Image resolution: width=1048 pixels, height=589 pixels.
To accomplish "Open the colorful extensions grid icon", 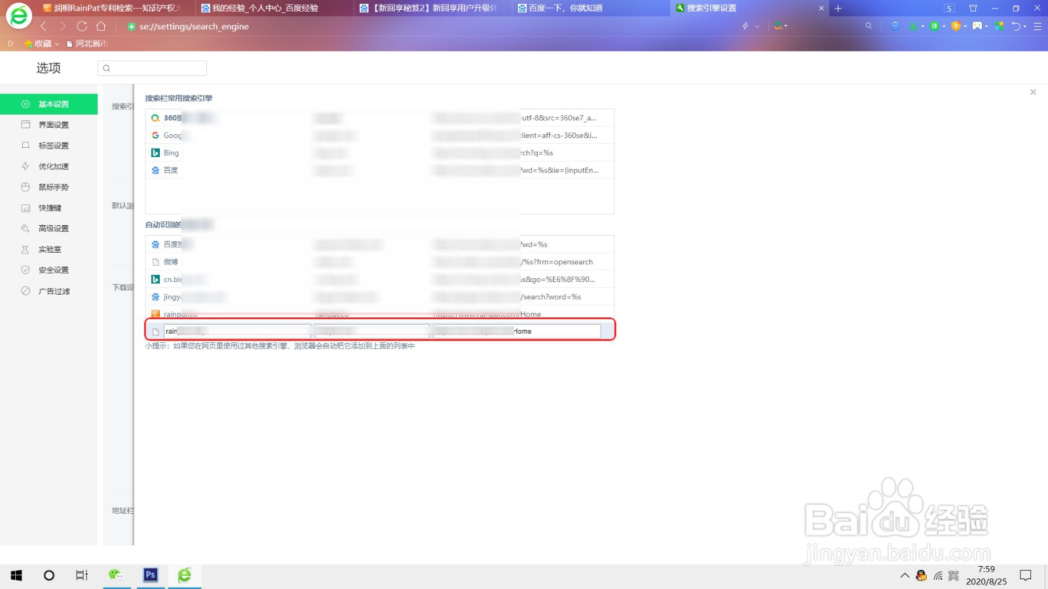I will point(999,26).
